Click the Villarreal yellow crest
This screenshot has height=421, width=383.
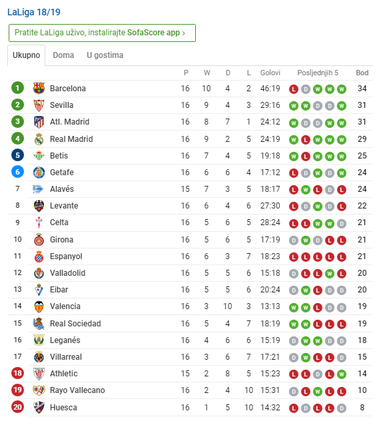pos(39,357)
